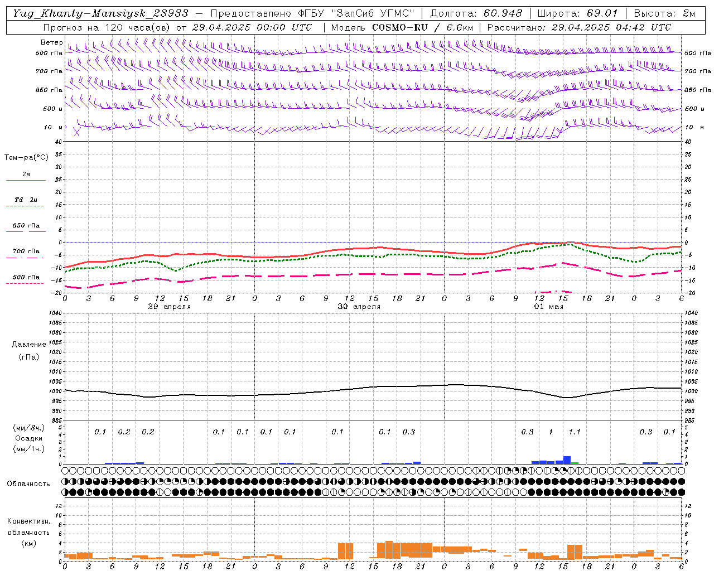714x571 pixels.
Task: Click the Td 2м legend entry
Action: 26,200
